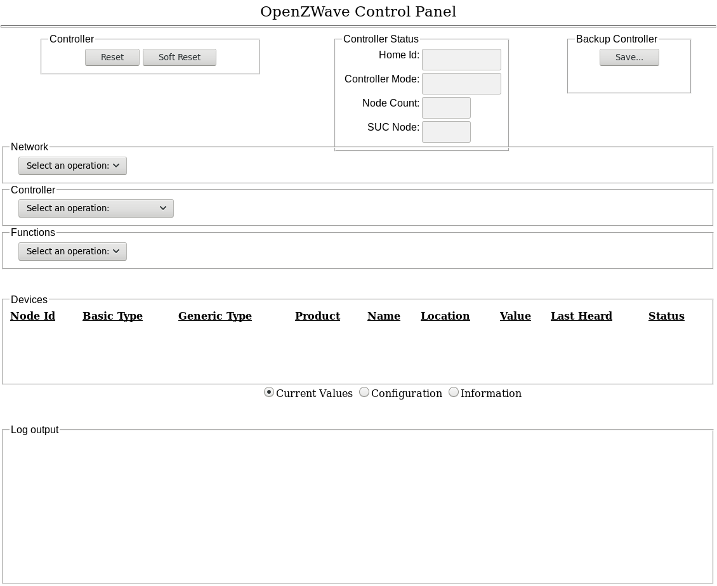Screen dimensions: 717x586
Task: Click the Value column header
Action: click(515, 316)
